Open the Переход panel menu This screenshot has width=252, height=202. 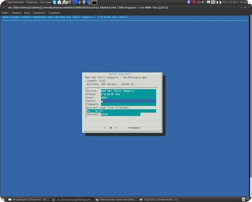(32, 2)
